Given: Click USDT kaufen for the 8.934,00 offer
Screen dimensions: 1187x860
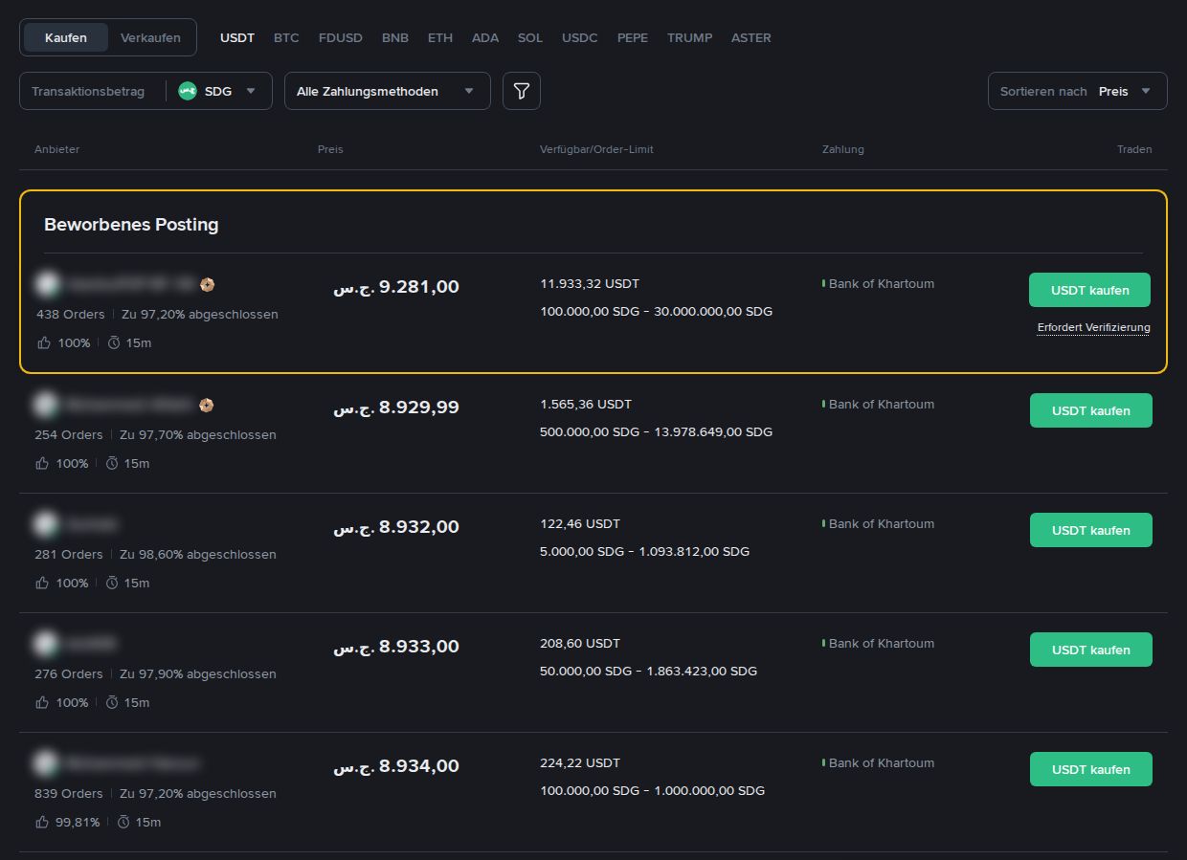Looking at the screenshot, I should pos(1091,769).
